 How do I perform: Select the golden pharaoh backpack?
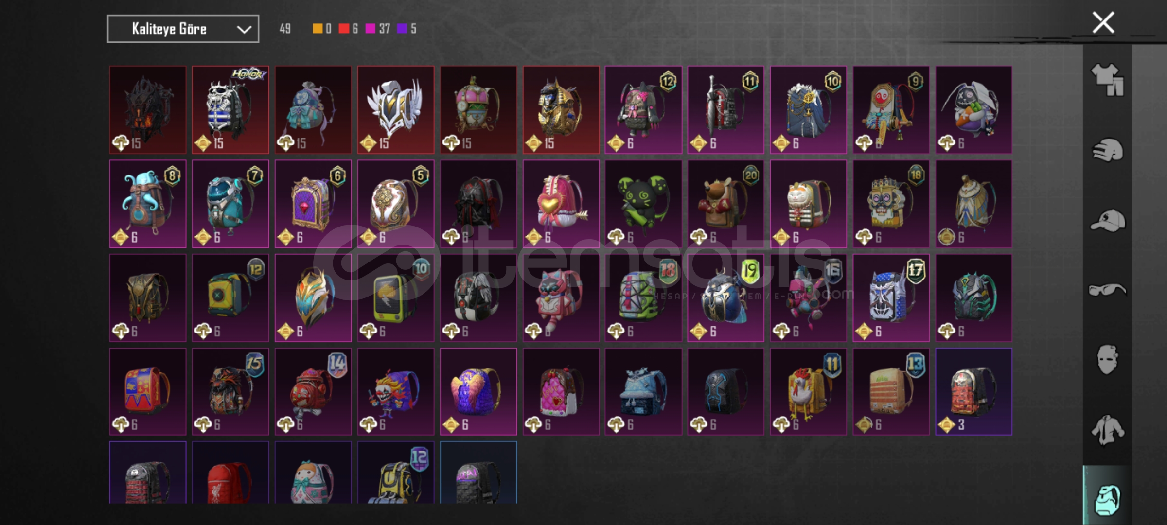coord(561,110)
